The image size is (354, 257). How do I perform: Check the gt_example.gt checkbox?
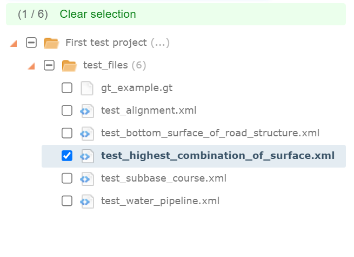[x=67, y=88]
